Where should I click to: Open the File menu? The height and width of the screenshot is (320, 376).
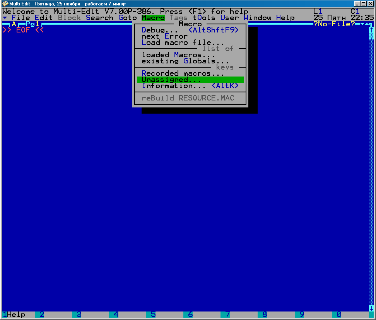pos(21,18)
